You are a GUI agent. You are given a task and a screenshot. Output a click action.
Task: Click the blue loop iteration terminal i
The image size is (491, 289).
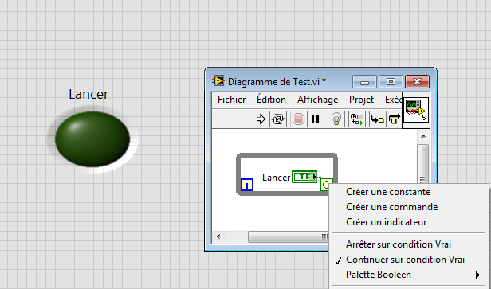coord(247,185)
